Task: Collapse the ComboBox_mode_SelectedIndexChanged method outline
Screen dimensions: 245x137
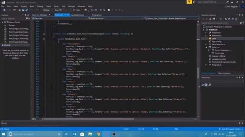Action: click(44, 34)
